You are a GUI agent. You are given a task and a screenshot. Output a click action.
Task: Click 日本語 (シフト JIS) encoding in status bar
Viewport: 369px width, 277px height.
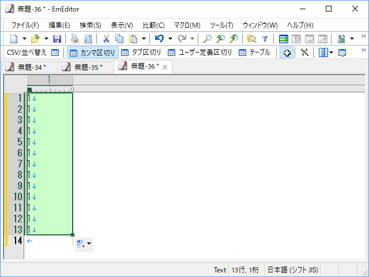point(292,269)
